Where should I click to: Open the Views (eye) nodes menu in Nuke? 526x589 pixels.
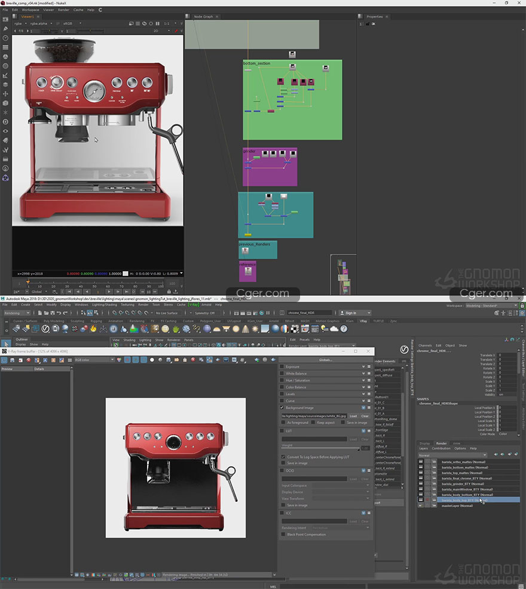[x=5, y=131]
